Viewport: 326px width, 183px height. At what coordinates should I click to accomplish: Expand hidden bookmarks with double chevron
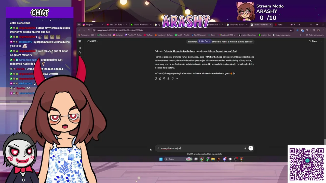[x=301, y=35]
